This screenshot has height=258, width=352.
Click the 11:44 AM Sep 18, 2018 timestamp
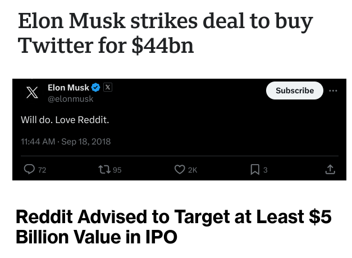tap(66, 141)
